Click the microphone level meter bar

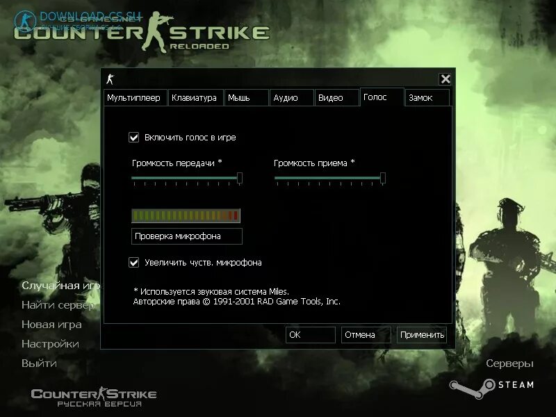186,215
